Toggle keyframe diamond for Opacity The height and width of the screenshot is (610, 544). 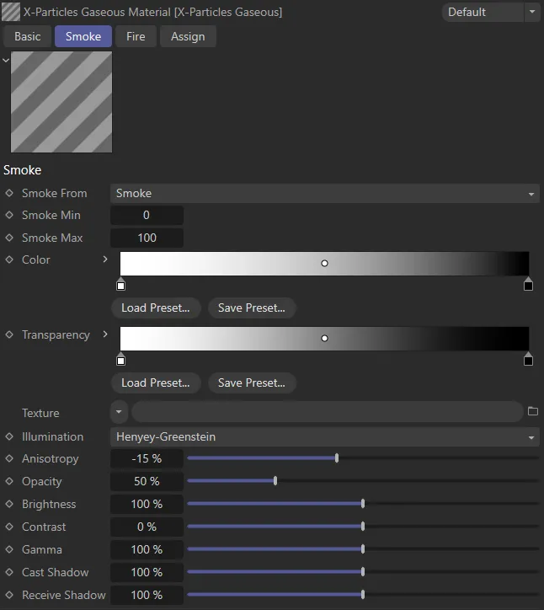[9, 481]
